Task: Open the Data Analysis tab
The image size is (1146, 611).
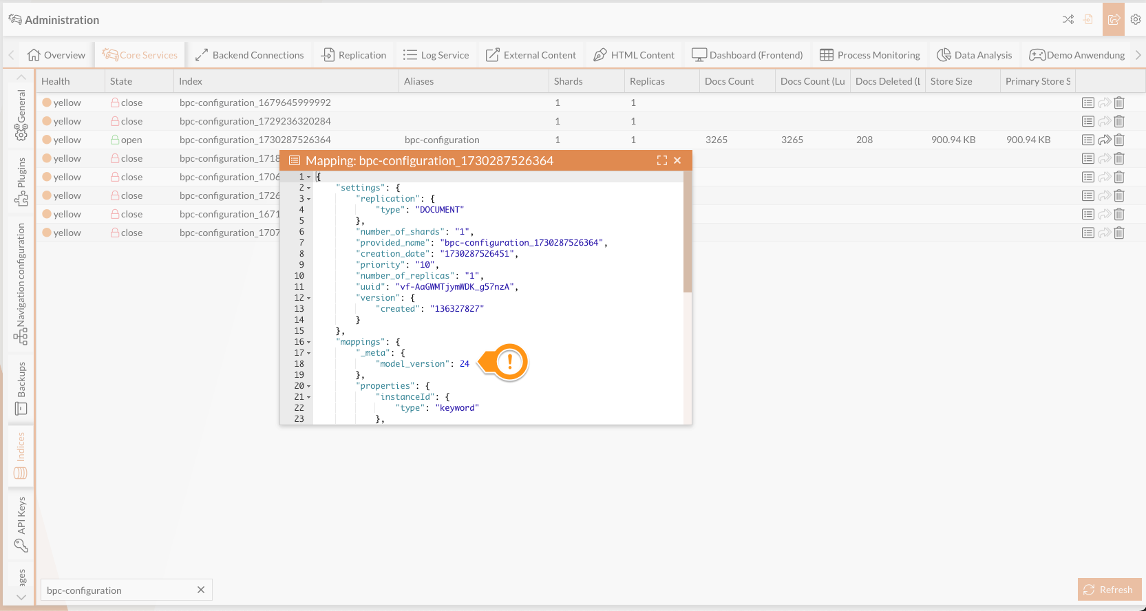Action: (x=975, y=55)
